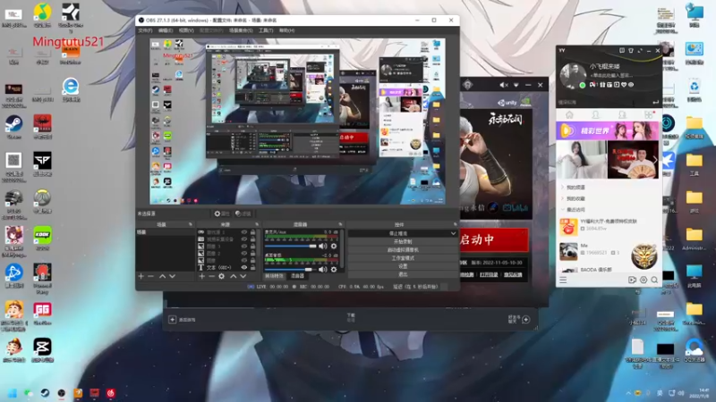Click red launching button in game launcher

(x=494, y=239)
